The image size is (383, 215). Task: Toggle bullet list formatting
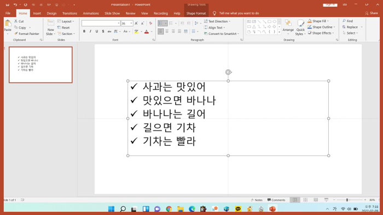coord(160,23)
